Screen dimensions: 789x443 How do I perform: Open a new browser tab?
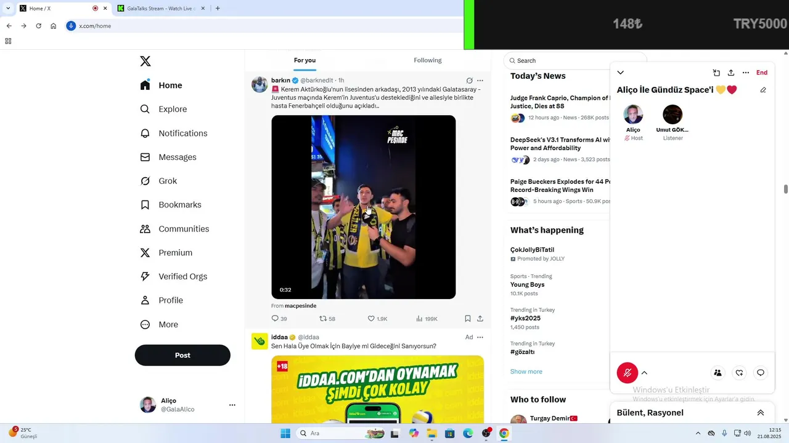pyautogui.click(x=218, y=9)
